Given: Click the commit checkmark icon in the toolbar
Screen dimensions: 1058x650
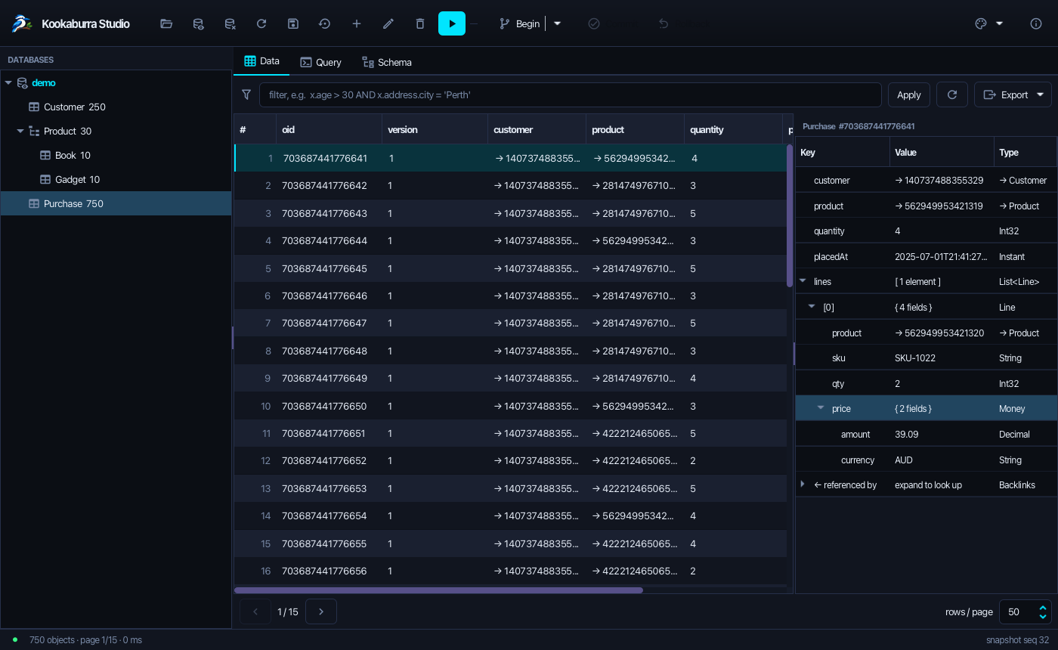Looking at the screenshot, I should pos(594,23).
